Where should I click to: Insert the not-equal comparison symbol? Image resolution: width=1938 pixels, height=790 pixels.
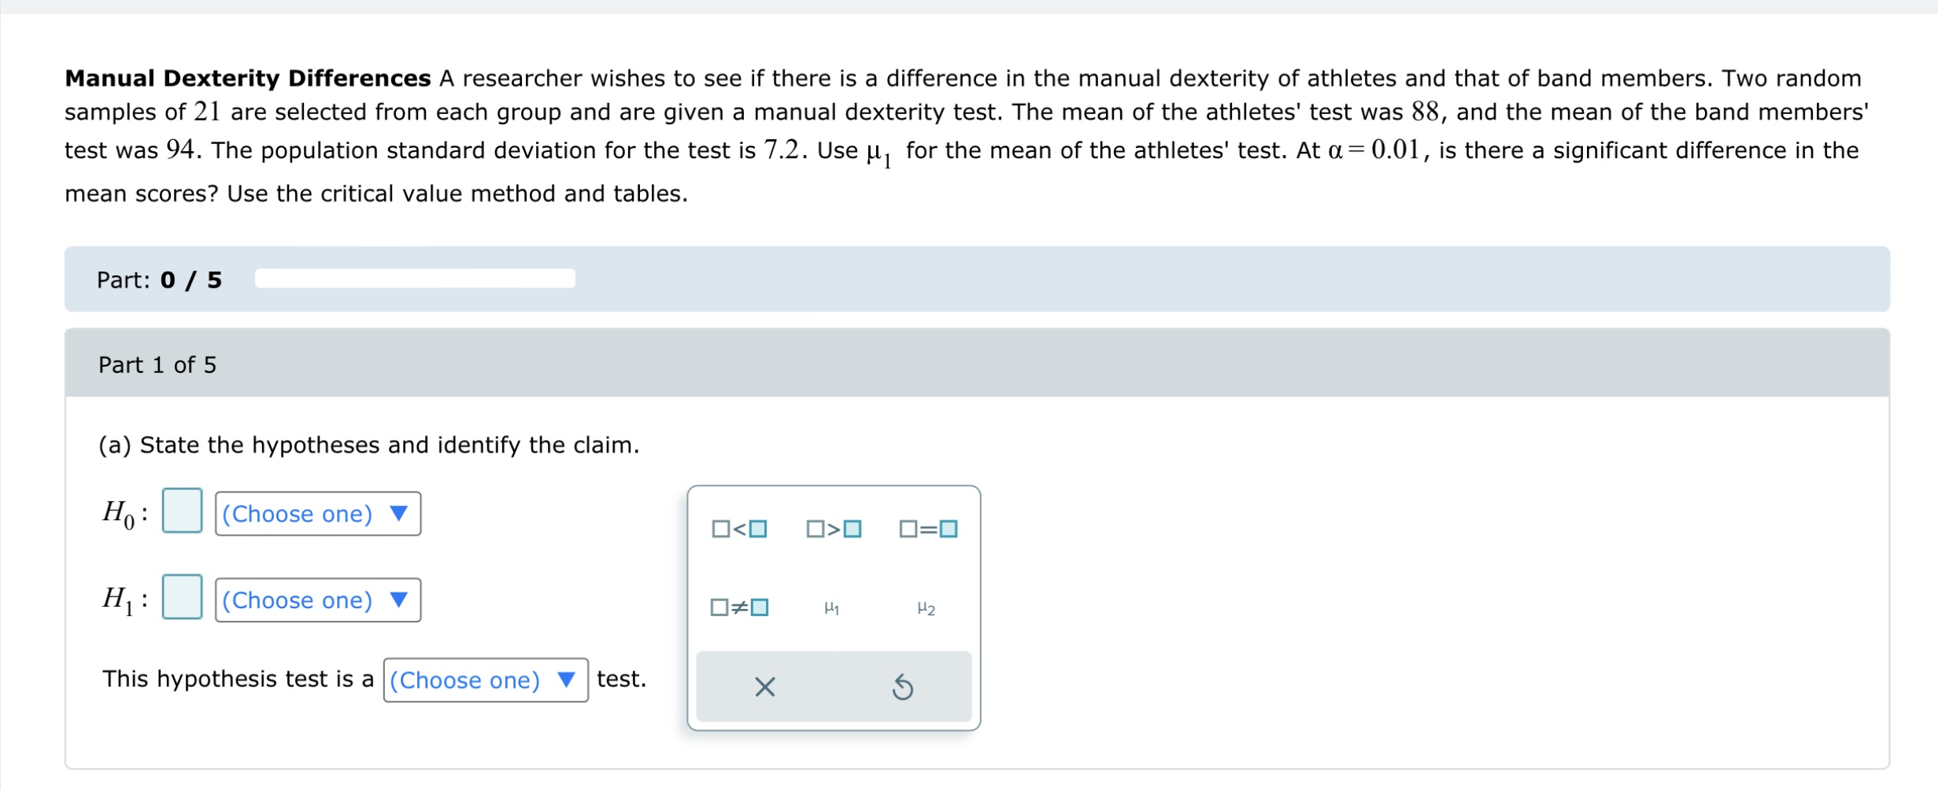(739, 607)
